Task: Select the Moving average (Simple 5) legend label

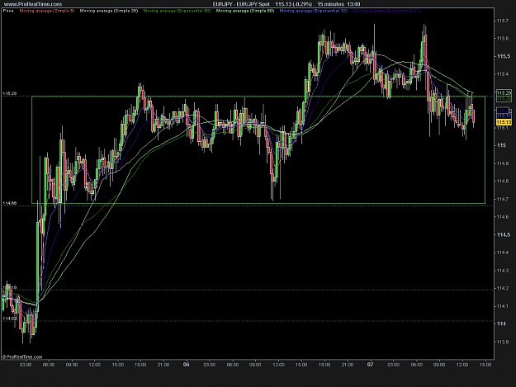Action: tap(47, 11)
